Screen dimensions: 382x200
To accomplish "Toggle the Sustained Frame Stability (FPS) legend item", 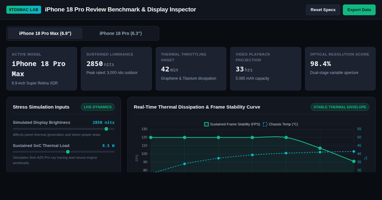I will coord(232,124).
